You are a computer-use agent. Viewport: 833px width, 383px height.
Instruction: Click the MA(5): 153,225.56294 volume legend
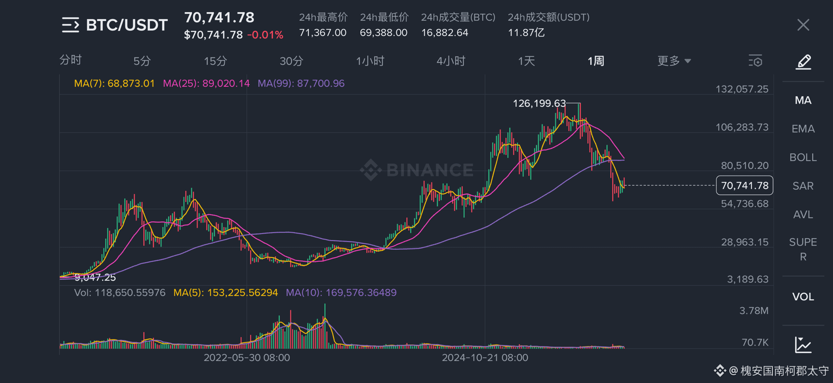pos(226,293)
